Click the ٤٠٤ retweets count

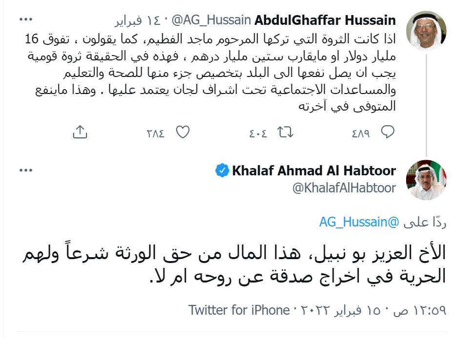[x=258, y=132]
